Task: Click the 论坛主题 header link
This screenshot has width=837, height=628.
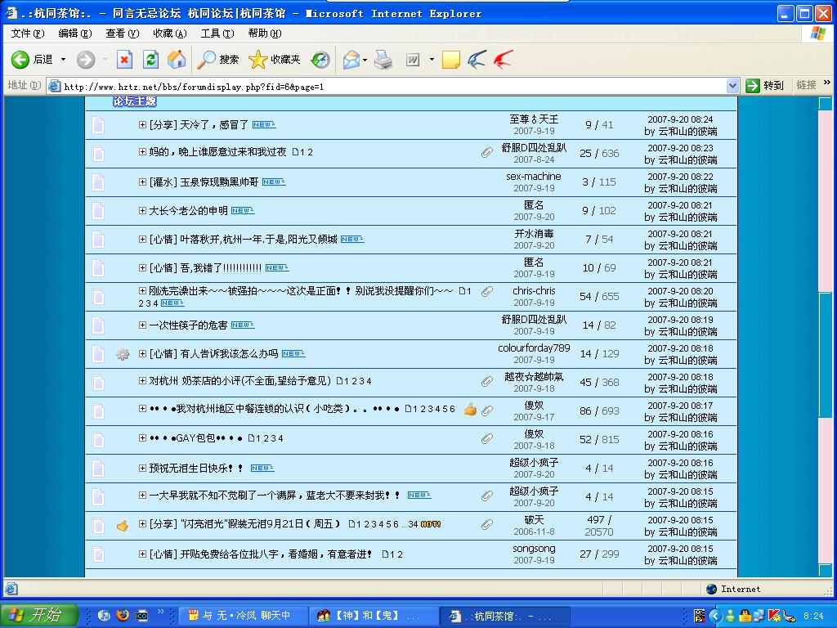Action: click(x=134, y=101)
